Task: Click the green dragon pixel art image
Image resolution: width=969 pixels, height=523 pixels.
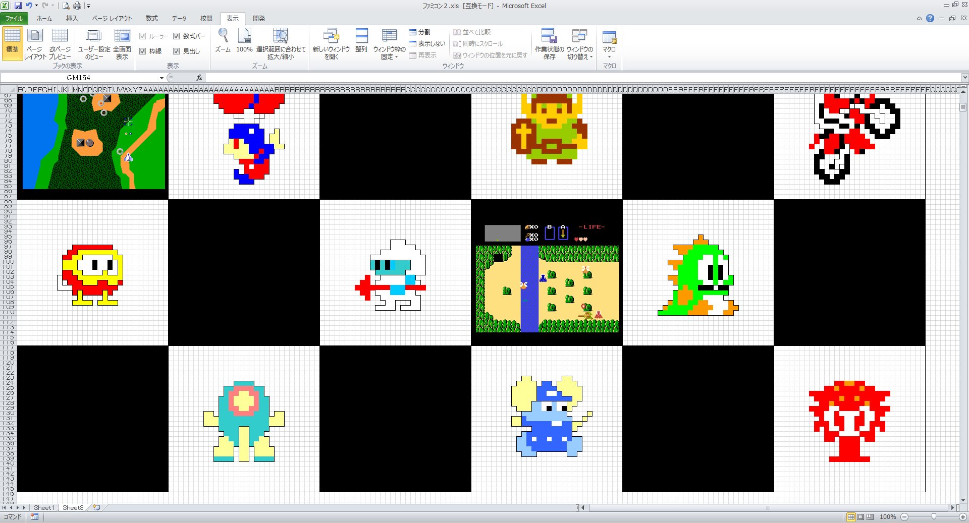Action: point(698,275)
